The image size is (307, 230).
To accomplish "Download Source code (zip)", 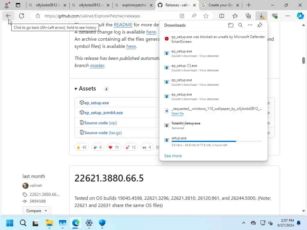I will (100, 123).
